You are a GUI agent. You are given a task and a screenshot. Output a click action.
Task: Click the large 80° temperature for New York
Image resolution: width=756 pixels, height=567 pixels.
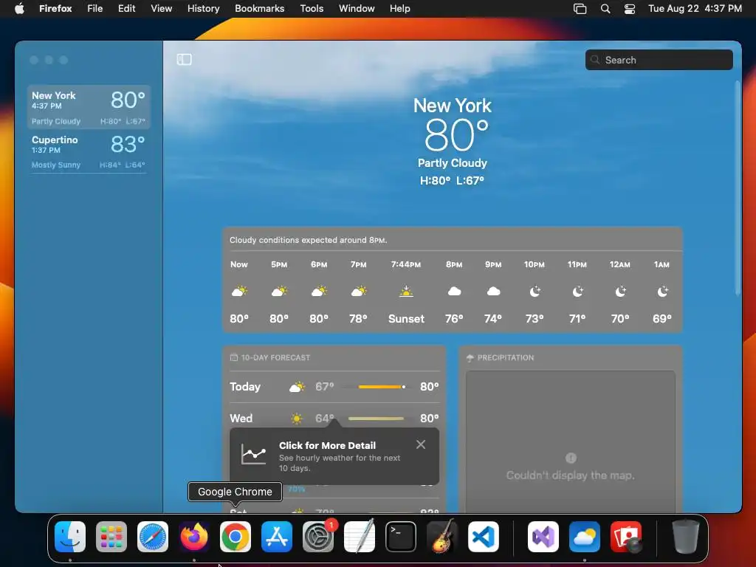[x=456, y=135]
